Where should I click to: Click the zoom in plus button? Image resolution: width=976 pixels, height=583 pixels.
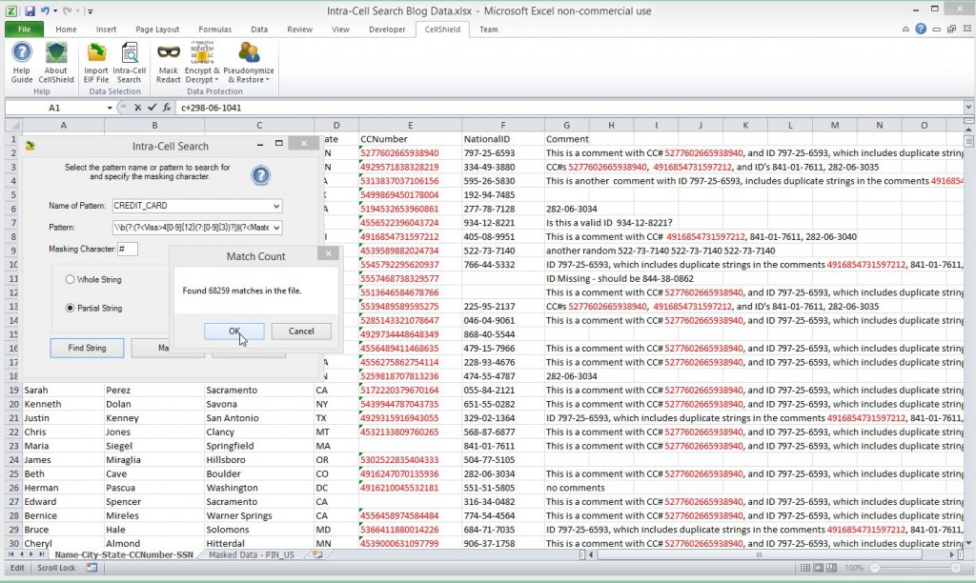coord(956,568)
